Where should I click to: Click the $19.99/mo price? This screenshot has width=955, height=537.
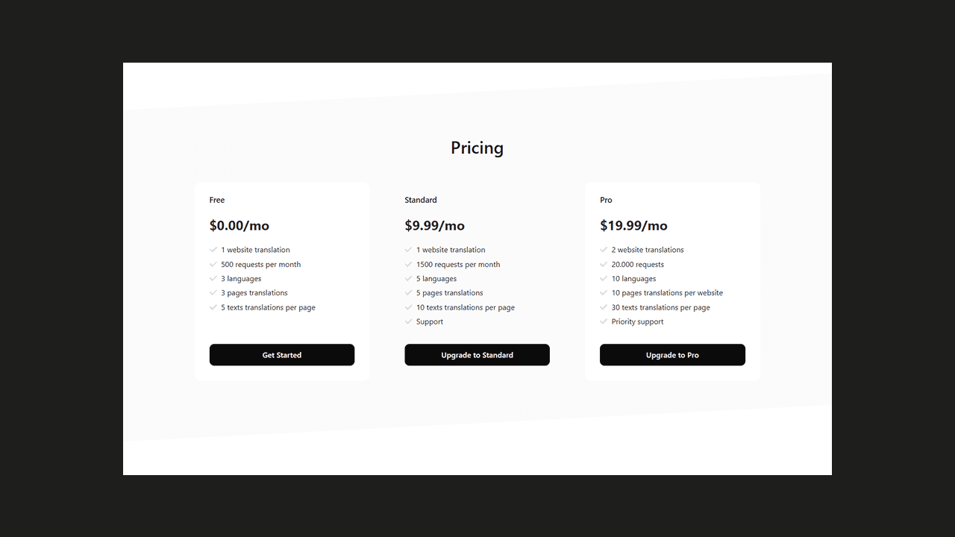pyautogui.click(x=633, y=225)
